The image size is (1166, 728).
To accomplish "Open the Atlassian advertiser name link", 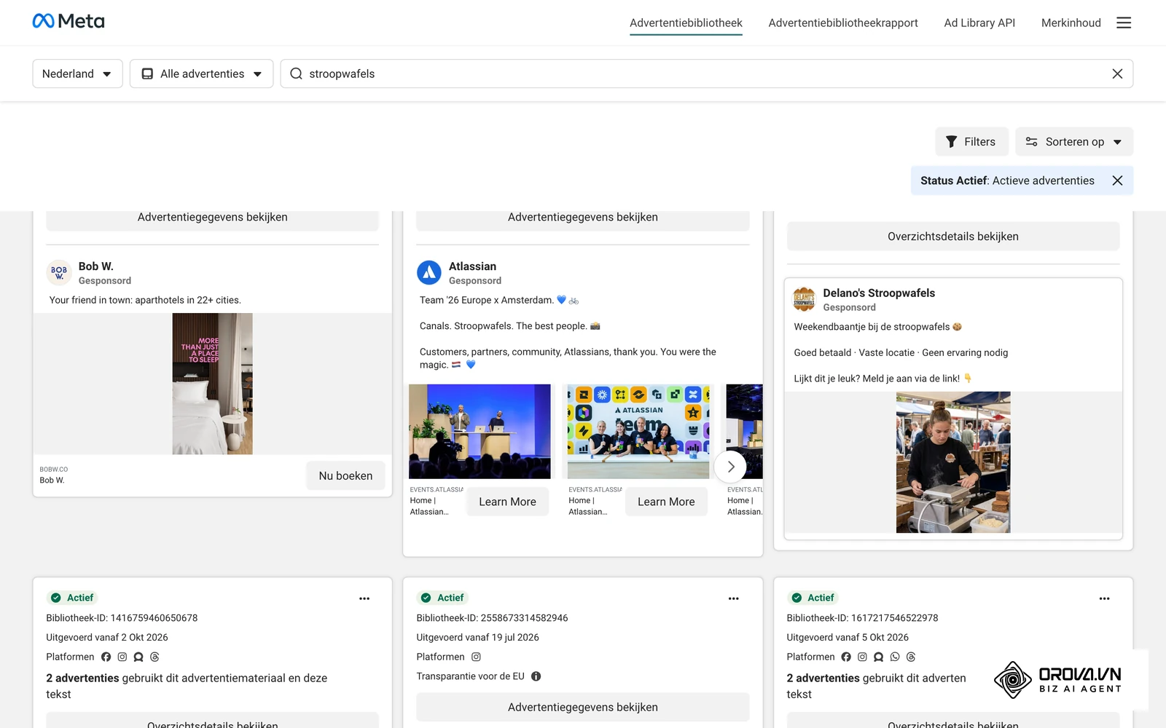I will coord(472,266).
